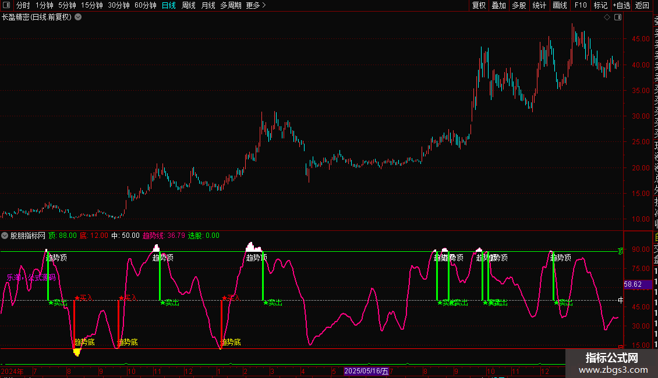
Task: Click the 40.00 price axis label
Action: pos(641,65)
